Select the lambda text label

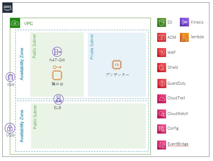(x=197, y=37)
